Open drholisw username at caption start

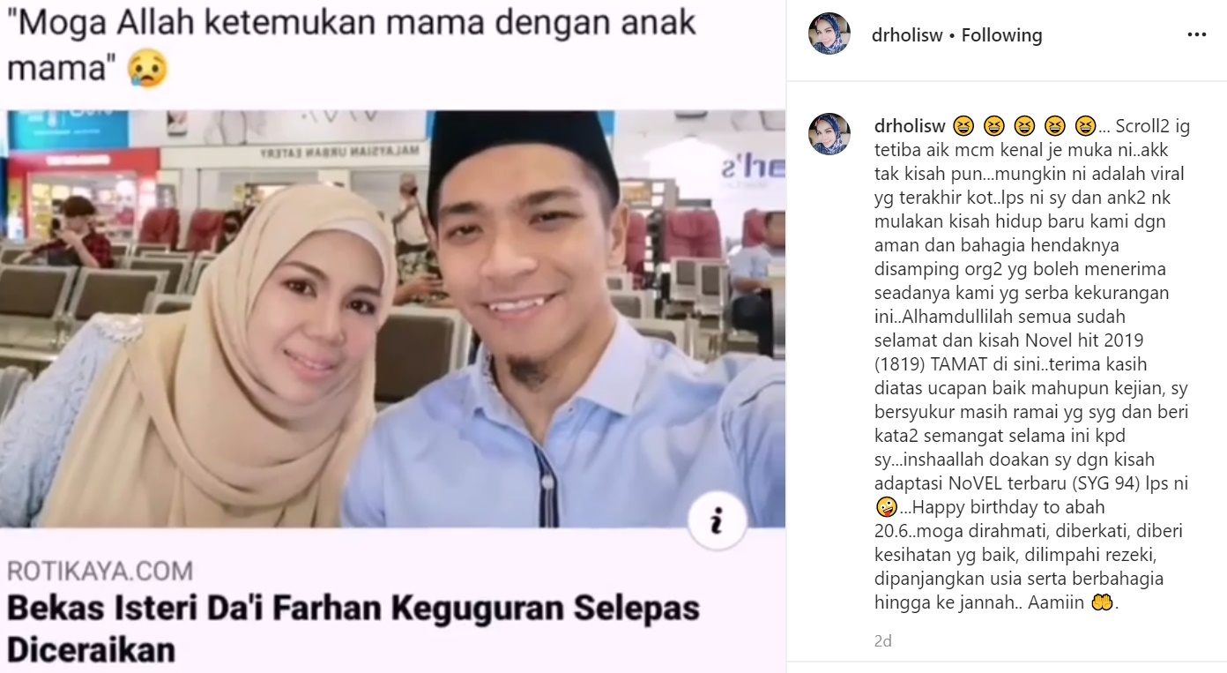(910, 126)
